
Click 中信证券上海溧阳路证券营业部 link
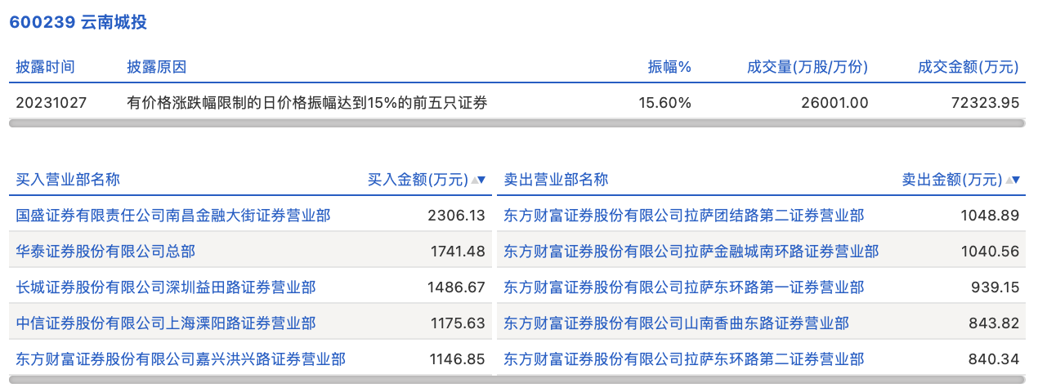coord(166,323)
